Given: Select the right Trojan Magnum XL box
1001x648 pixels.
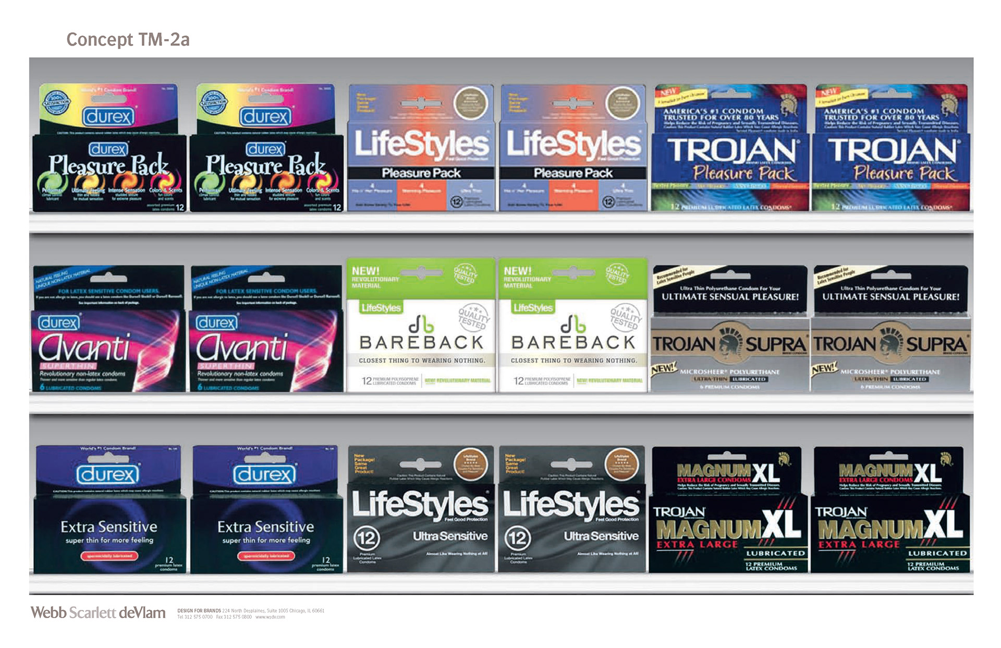Looking at the screenshot, I should point(890,510).
